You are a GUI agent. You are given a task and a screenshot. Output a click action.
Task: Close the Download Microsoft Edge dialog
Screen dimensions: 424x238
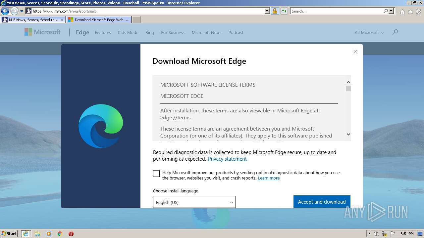(x=355, y=52)
